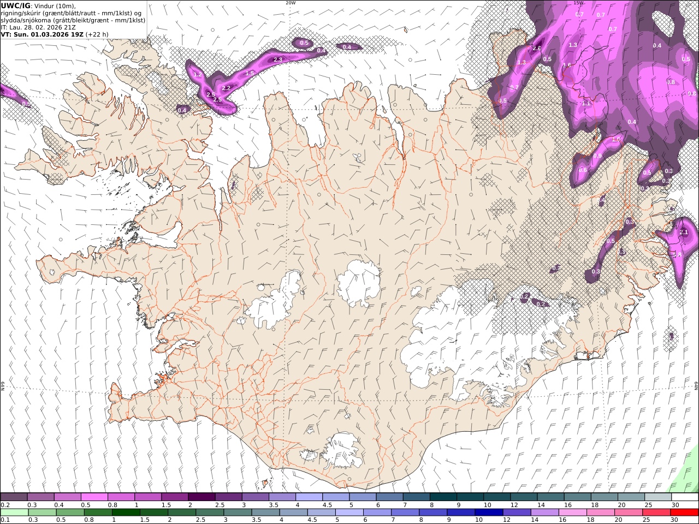Pick the darkest purple swatch between 2 and 2.5

coord(202,497)
